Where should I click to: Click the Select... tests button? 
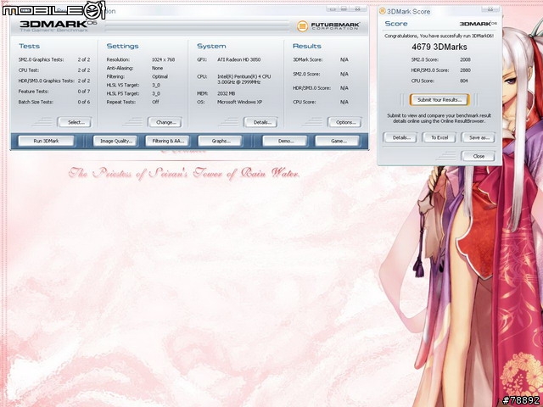[75, 122]
